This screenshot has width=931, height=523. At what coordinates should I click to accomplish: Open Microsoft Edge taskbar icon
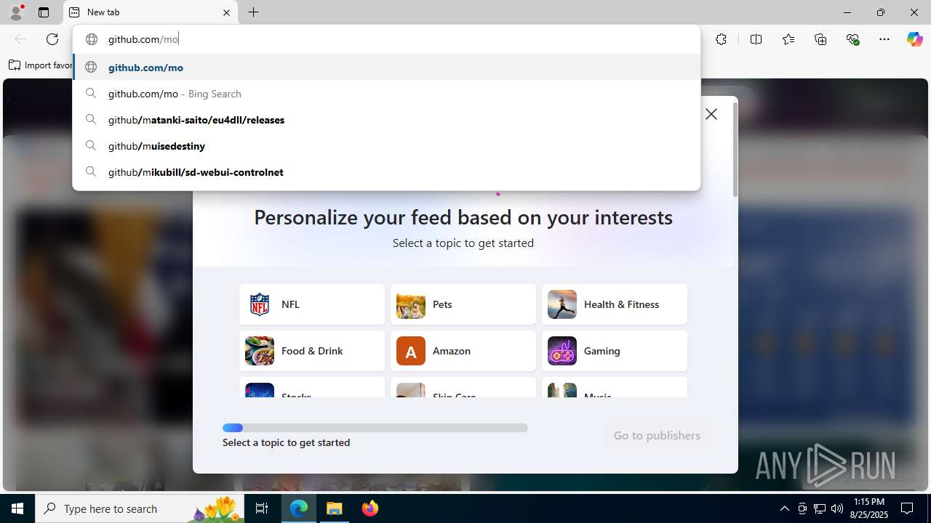pos(299,508)
